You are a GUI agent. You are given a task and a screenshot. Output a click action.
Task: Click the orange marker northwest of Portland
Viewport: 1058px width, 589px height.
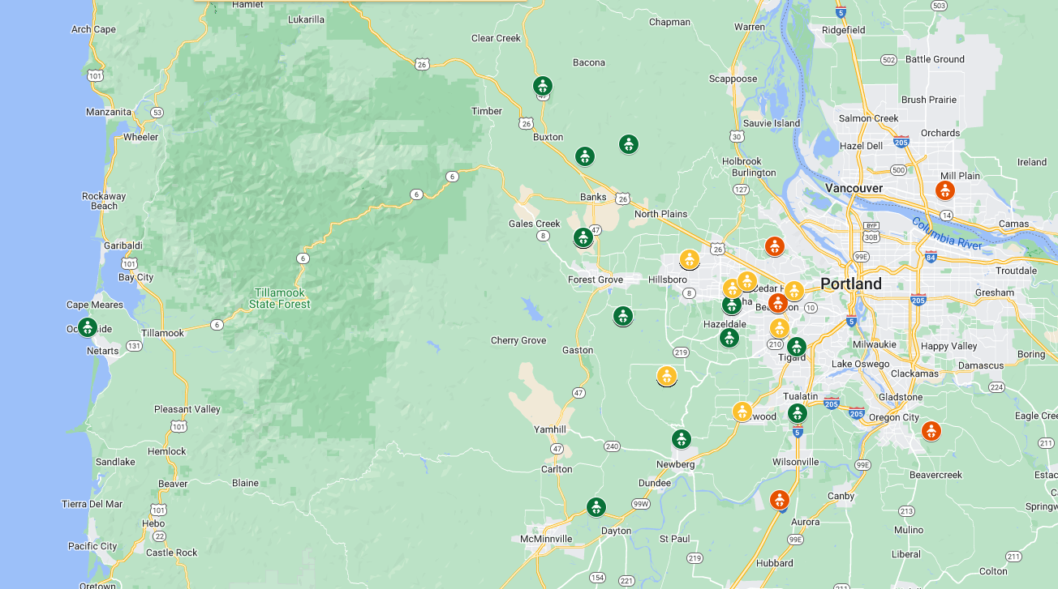click(774, 246)
